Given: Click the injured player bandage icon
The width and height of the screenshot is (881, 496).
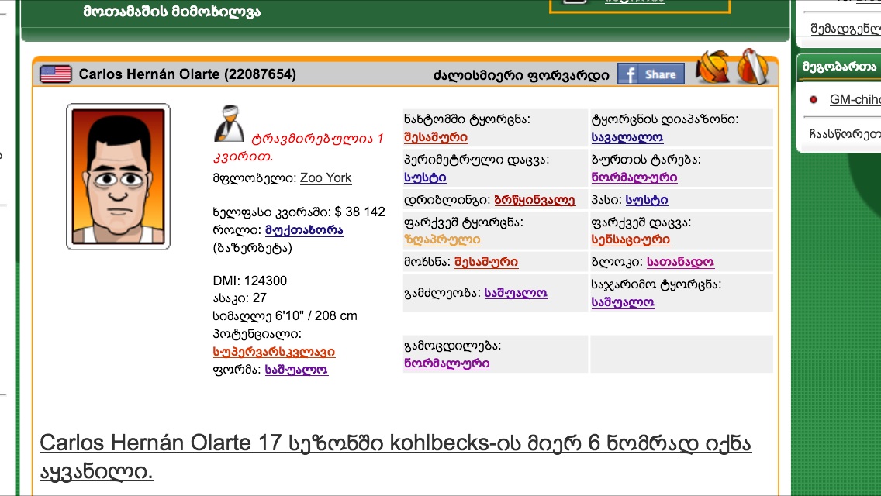Looking at the screenshot, I should (x=229, y=123).
